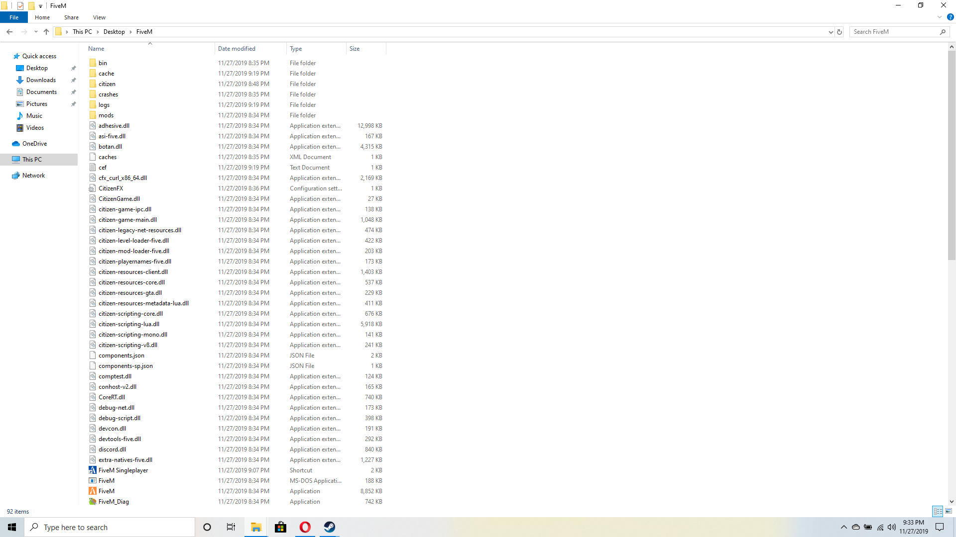Sort files by Date modified column
The height and width of the screenshot is (537, 956).
[237, 49]
